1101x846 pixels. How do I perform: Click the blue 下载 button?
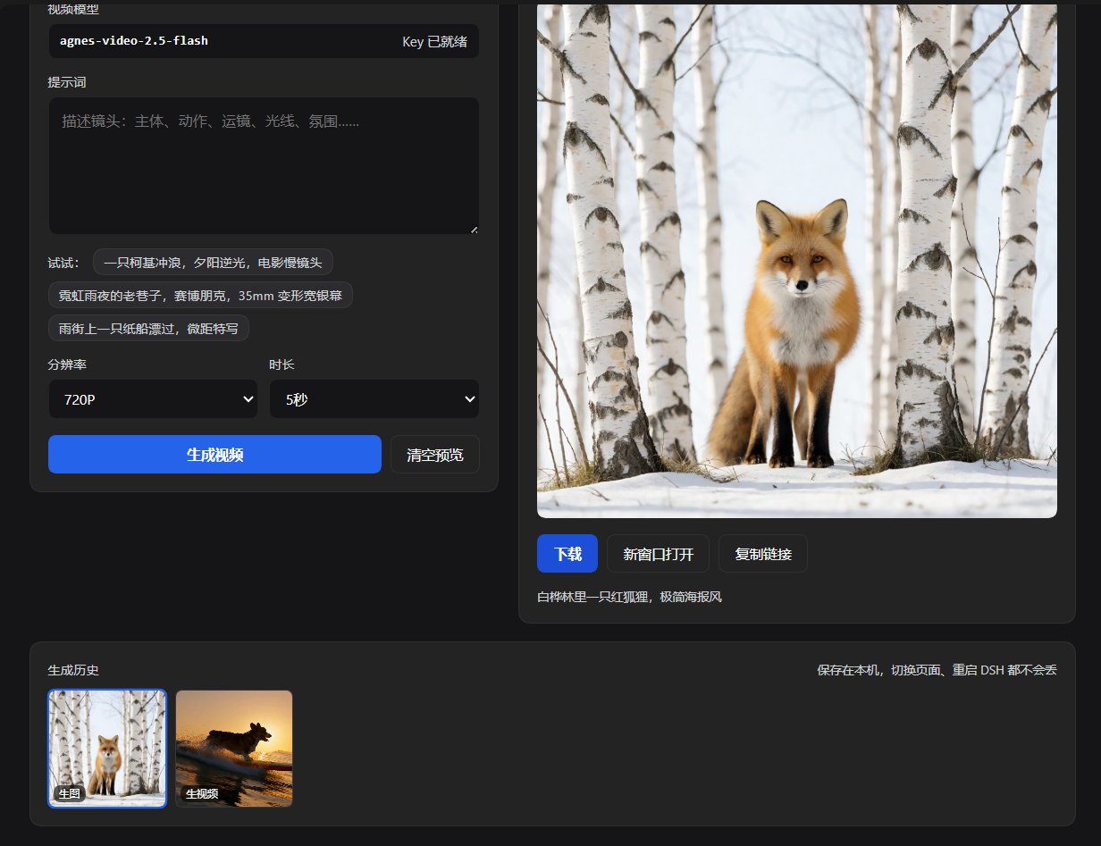pos(567,554)
